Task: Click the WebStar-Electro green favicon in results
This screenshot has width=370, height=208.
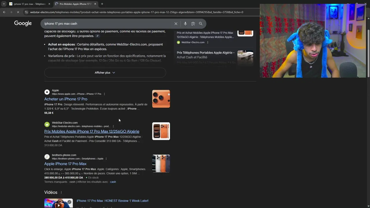Action: 47,125
